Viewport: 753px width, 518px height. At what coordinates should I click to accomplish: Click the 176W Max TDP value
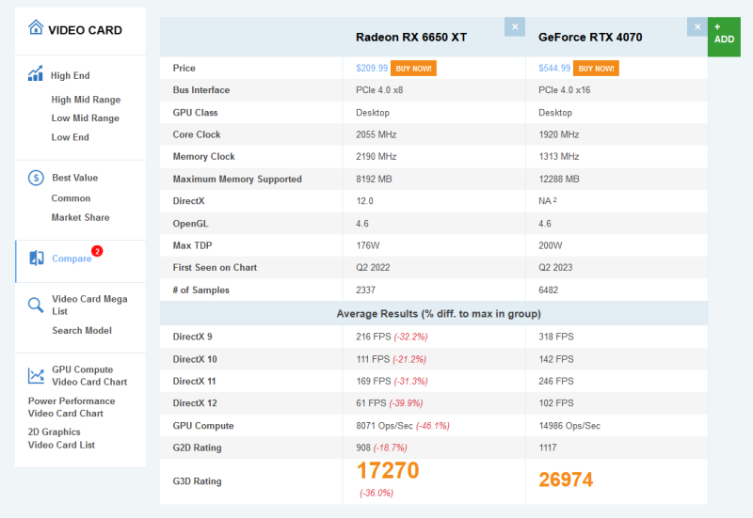click(x=367, y=245)
